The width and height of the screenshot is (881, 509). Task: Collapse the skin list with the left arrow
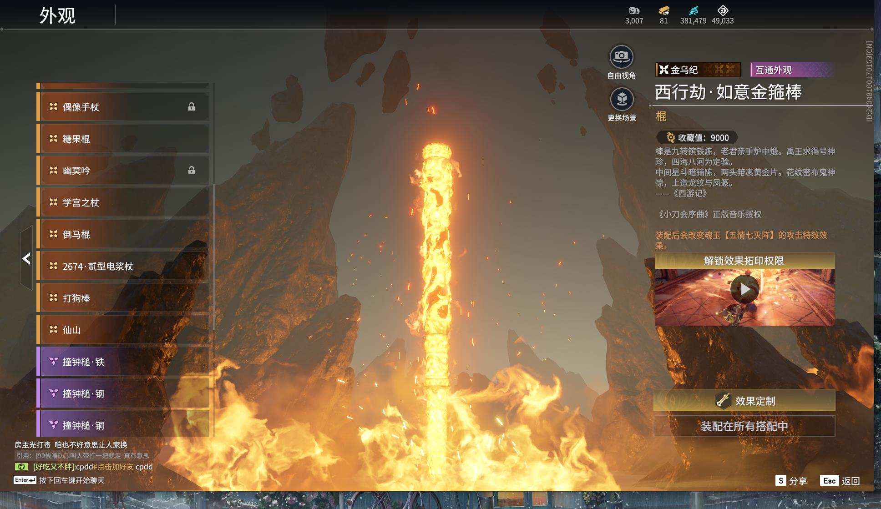point(26,258)
